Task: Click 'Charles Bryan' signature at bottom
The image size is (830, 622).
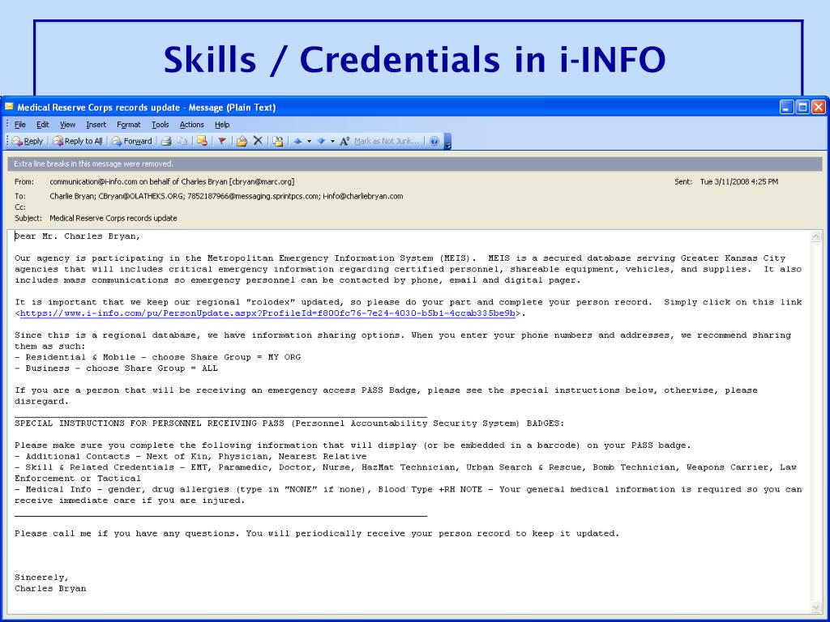Action: [x=50, y=588]
